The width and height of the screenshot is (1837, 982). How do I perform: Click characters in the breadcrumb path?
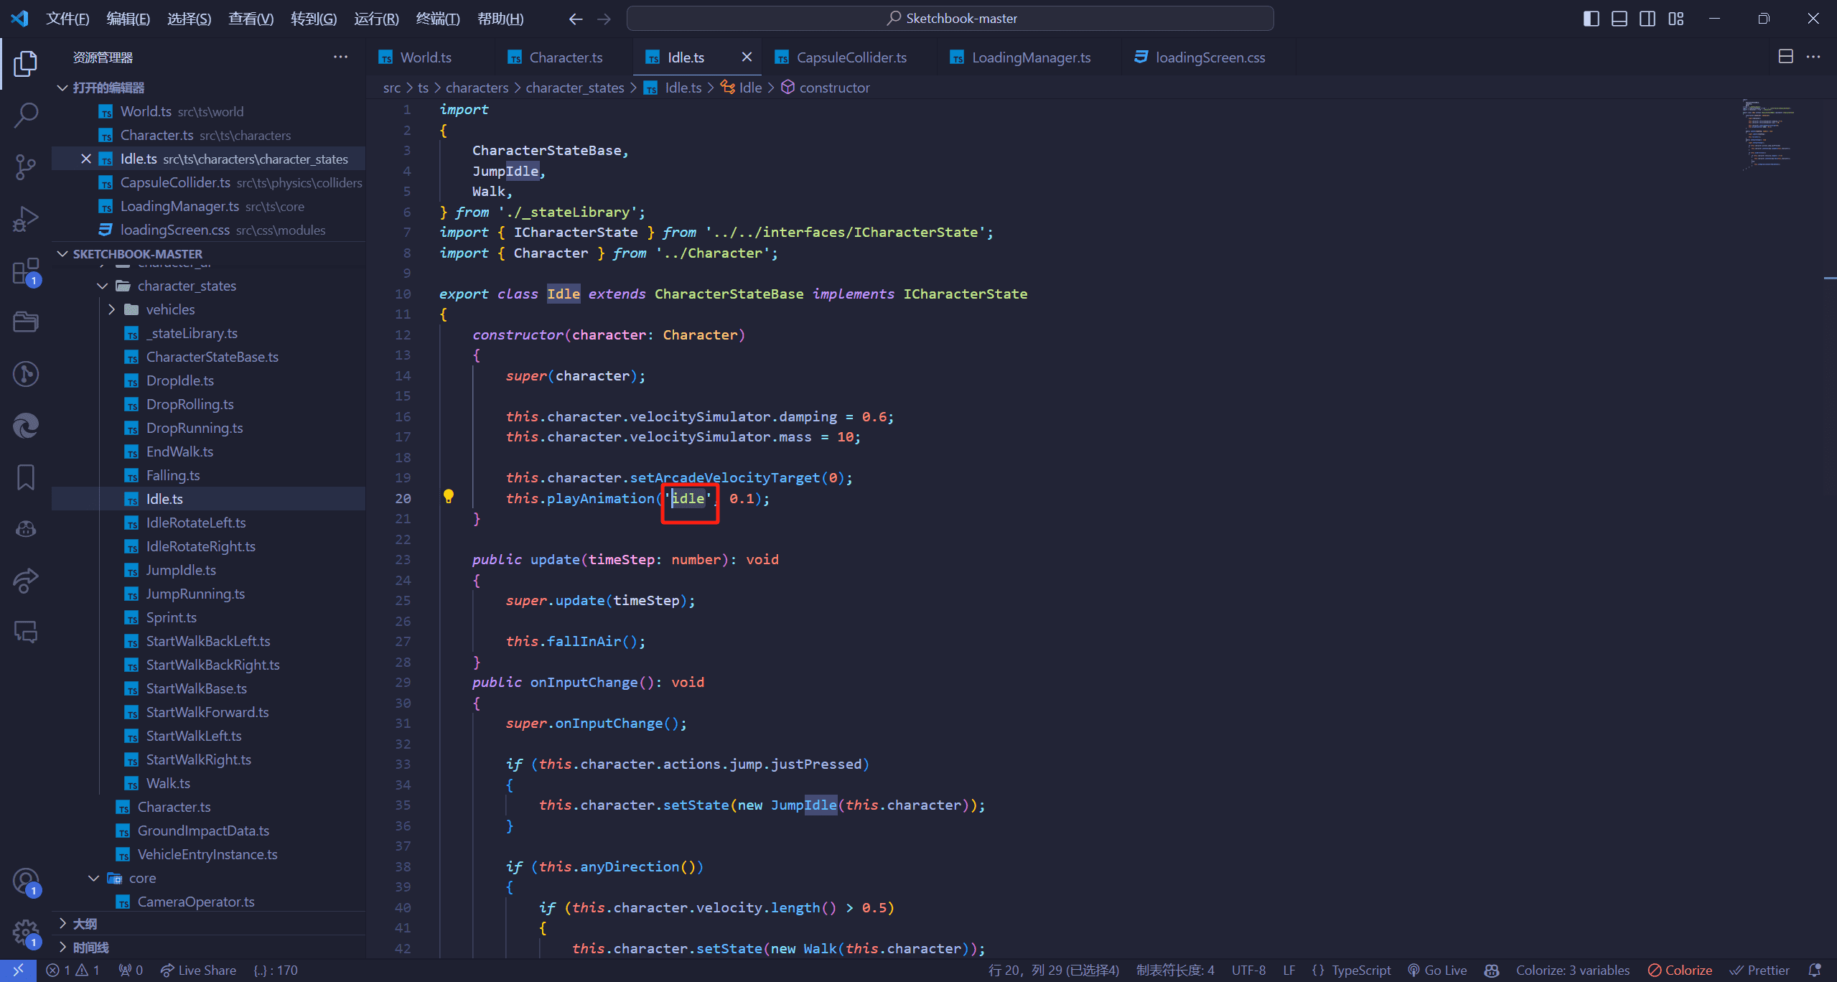tap(477, 88)
